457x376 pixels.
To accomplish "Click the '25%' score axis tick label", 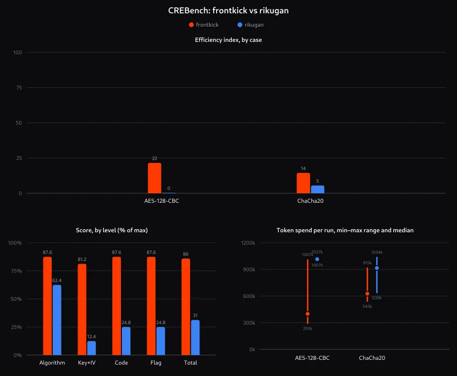I will (16, 327).
